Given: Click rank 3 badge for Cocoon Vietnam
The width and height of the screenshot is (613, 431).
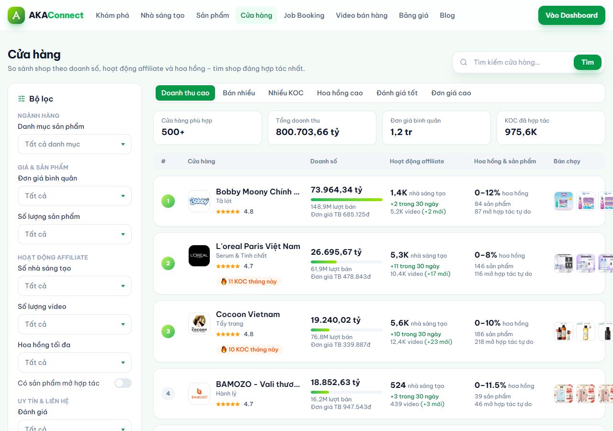Looking at the screenshot, I should [168, 331].
